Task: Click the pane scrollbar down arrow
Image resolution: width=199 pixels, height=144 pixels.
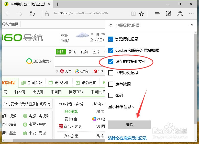Action: pyautogui.click(x=195, y=140)
